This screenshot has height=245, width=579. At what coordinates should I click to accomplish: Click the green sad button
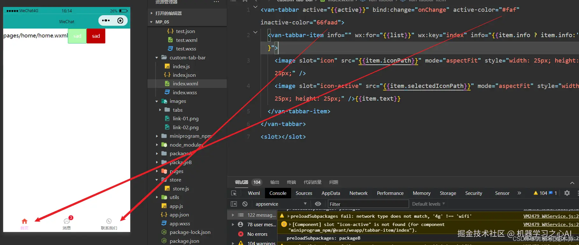77,36
